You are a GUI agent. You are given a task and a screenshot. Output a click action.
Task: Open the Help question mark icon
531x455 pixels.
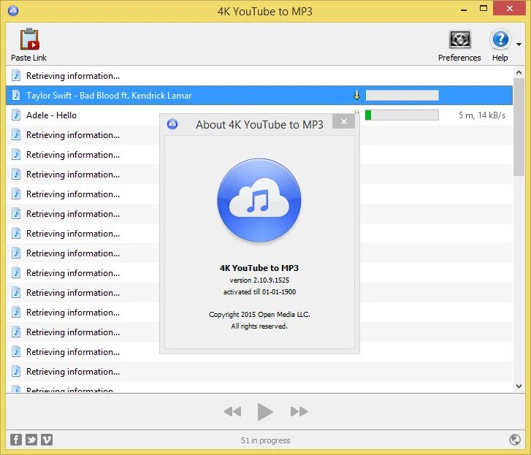pos(500,39)
